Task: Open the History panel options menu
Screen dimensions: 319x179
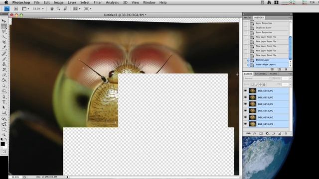Action: (290, 18)
